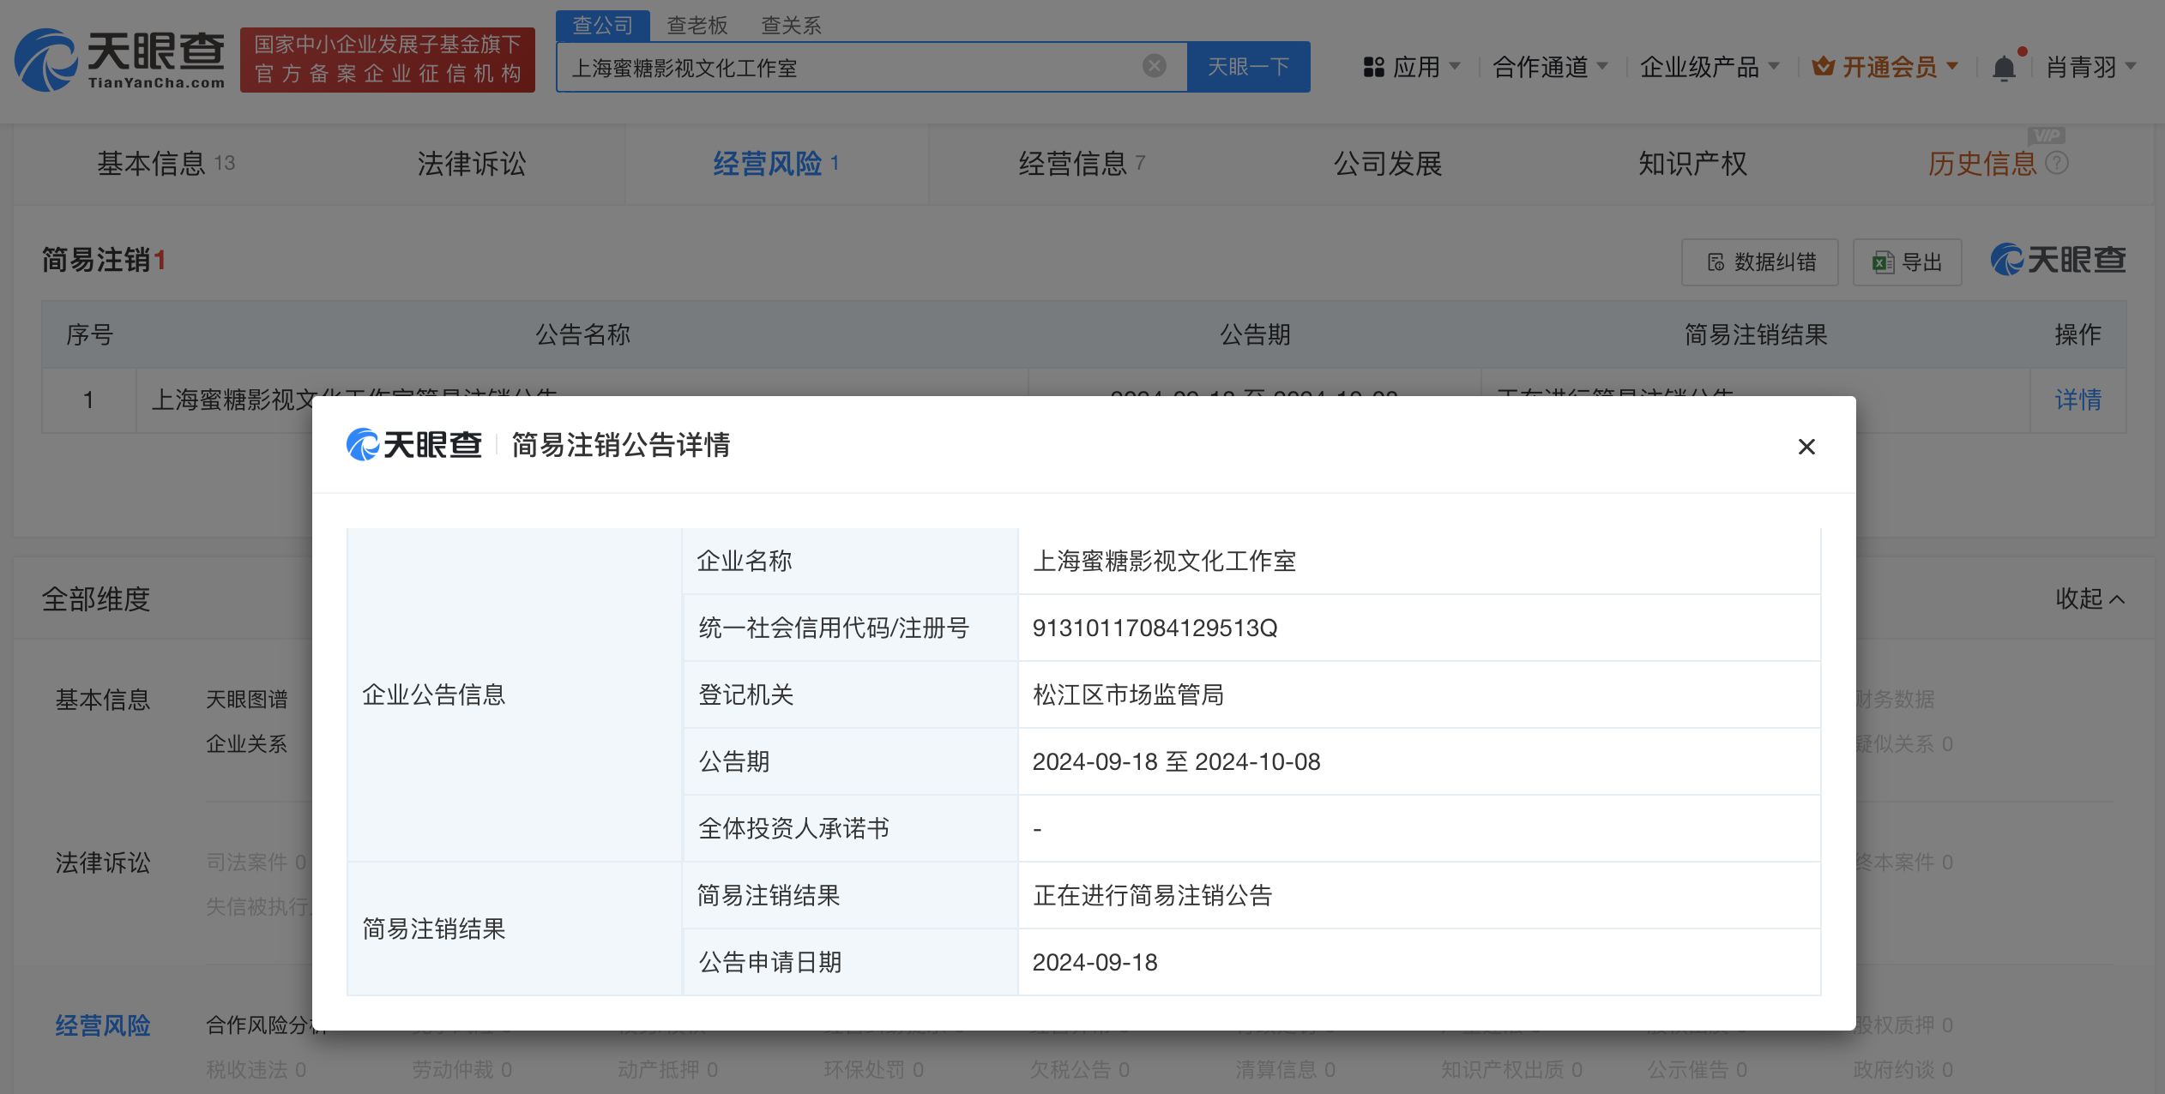Viewport: 2165px width, 1094px height.
Task: Open the 企业级产品 dropdown menu
Action: 1709,67
